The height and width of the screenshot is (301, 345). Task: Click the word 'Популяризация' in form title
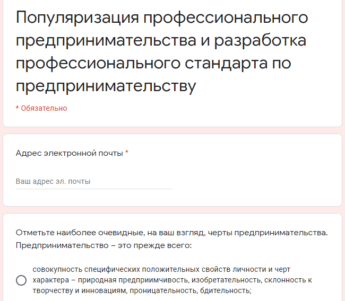coord(77,18)
